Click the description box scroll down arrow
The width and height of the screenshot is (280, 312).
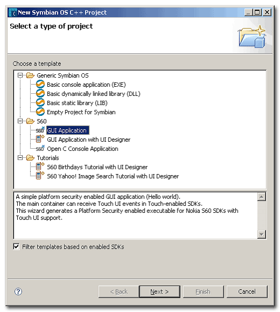click(x=262, y=234)
